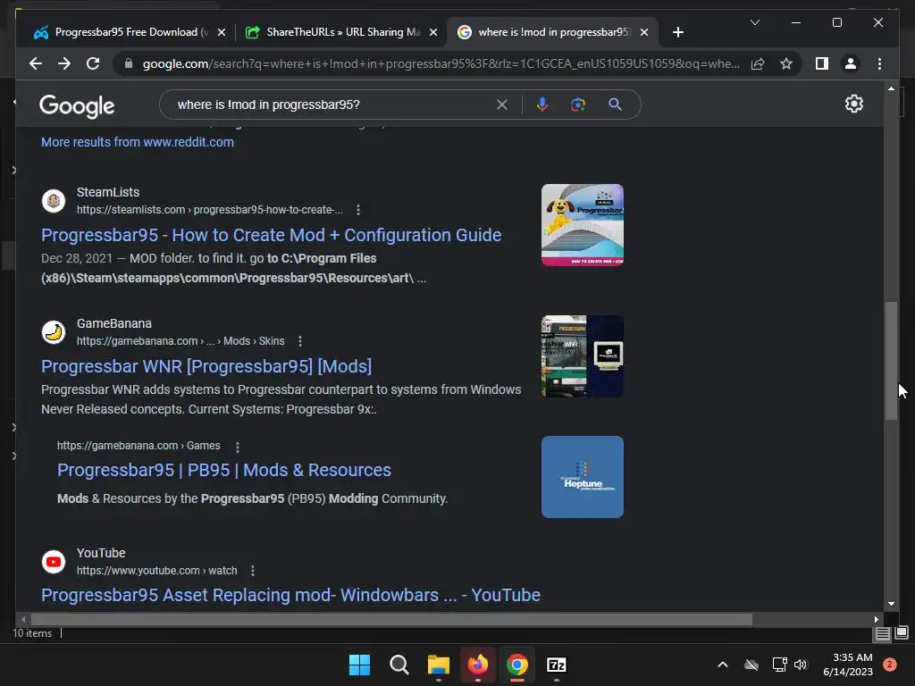
Task: Open 7-Zip from the taskbar
Action: (557, 665)
